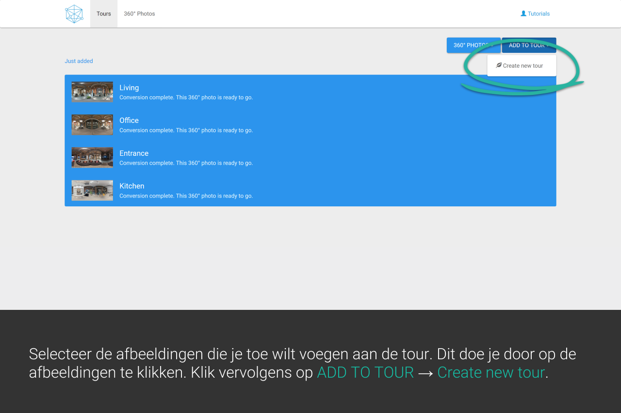Click the polygon logo icon in the header

pyautogui.click(x=74, y=14)
